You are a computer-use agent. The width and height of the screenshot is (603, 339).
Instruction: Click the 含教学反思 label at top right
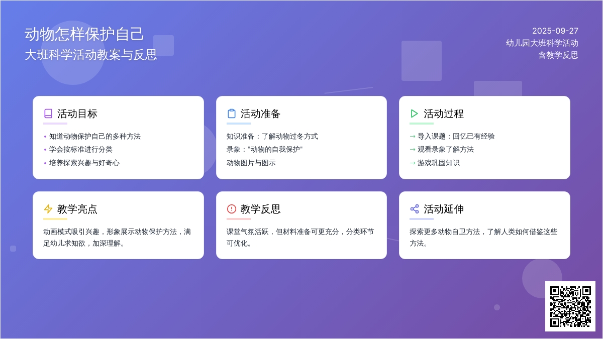(558, 55)
